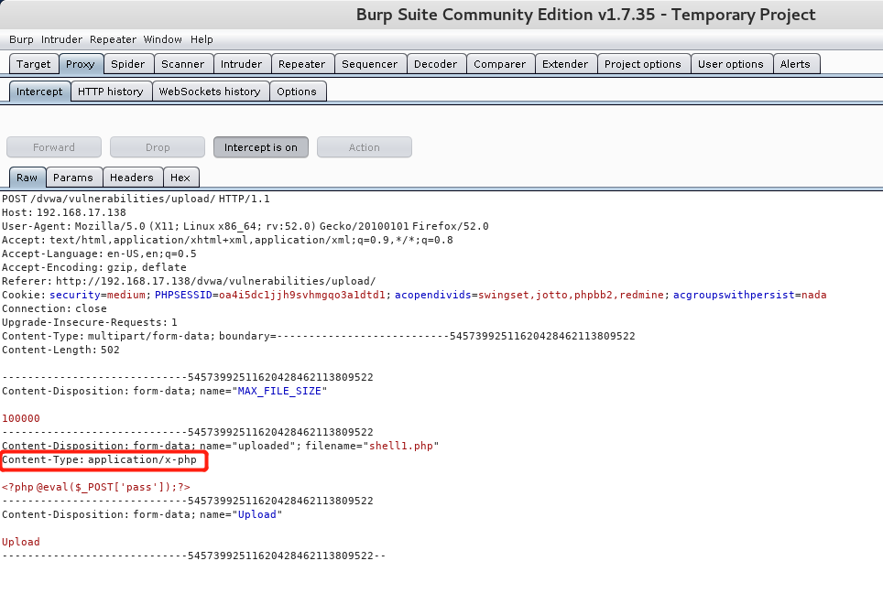Switch to the Alerts tab

click(x=795, y=64)
